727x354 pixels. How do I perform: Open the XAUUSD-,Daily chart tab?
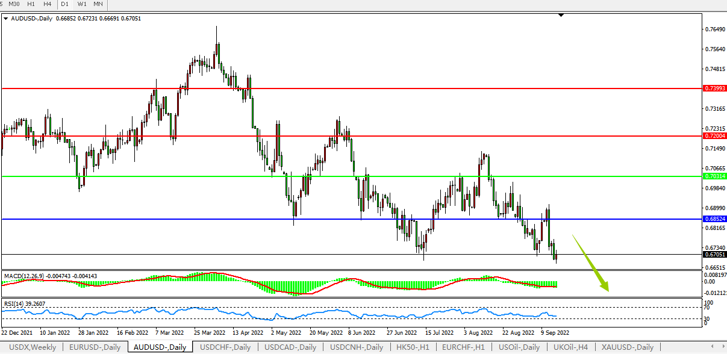tap(628, 347)
